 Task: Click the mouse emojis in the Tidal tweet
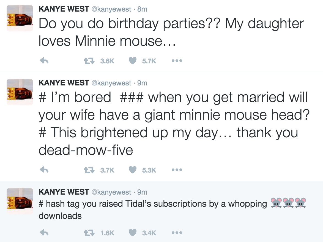point(288,204)
